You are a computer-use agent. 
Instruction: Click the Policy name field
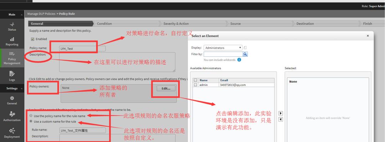pyautogui.click(x=82, y=49)
